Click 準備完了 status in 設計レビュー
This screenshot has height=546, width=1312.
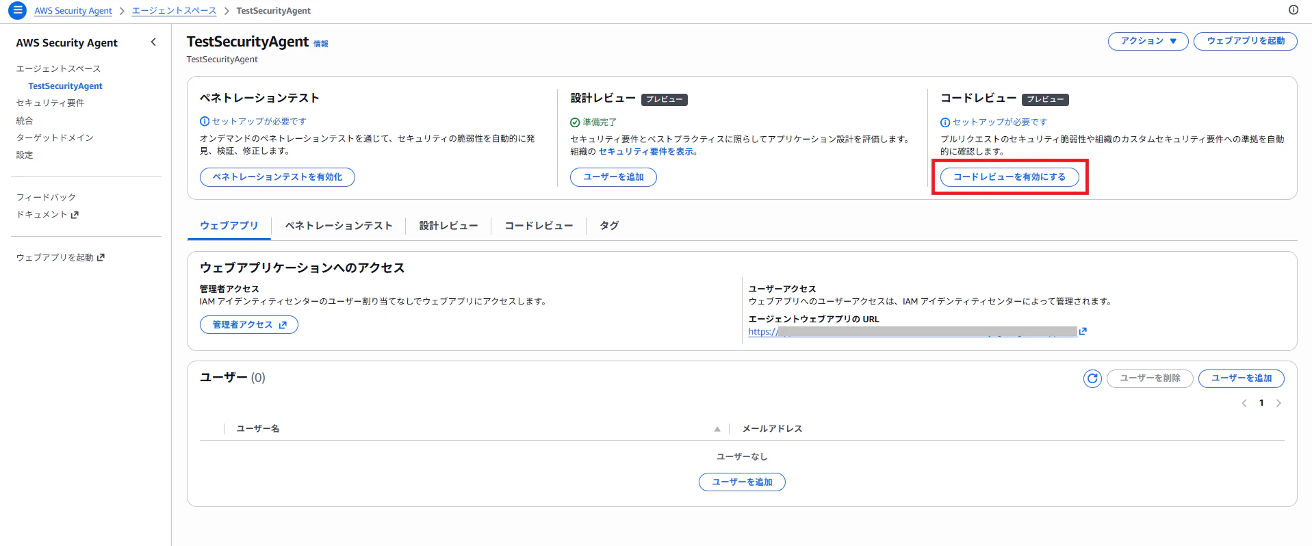pos(593,122)
